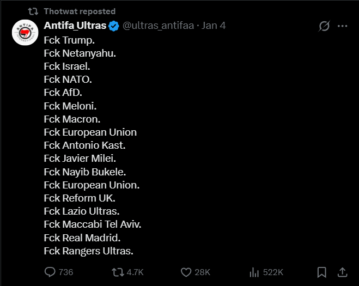Open the three-dot More options menu
The height and width of the screenshot is (286, 359).
click(342, 26)
